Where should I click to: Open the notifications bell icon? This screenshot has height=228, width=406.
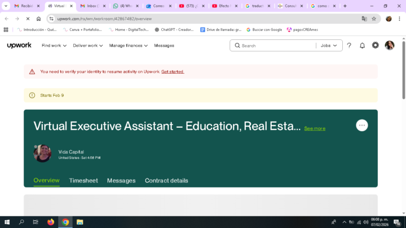click(362, 46)
